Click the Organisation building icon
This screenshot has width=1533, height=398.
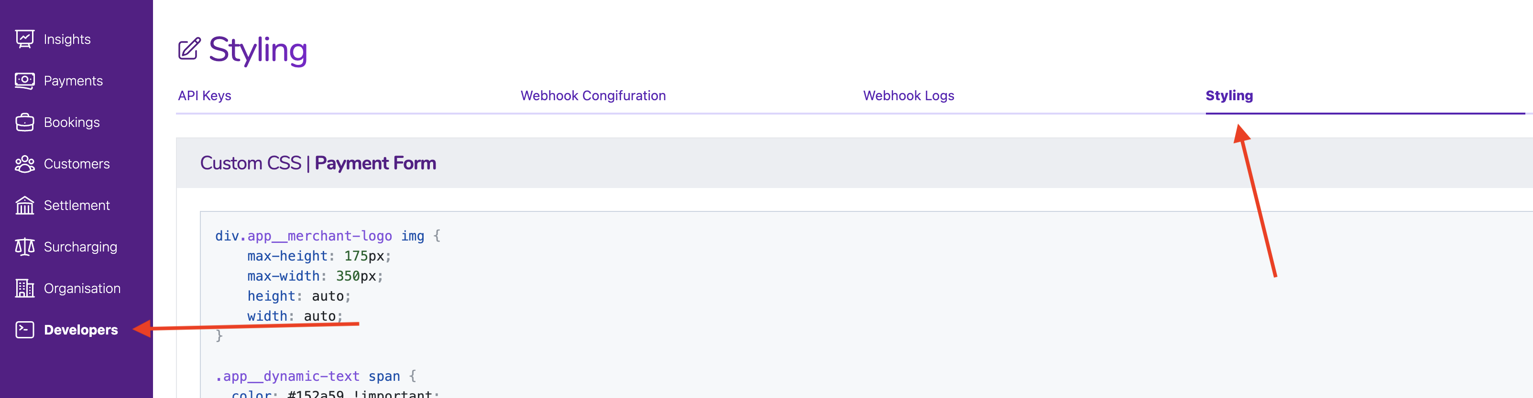click(x=24, y=288)
